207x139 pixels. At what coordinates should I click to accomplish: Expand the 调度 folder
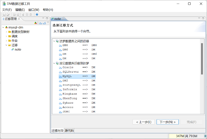click(6, 36)
